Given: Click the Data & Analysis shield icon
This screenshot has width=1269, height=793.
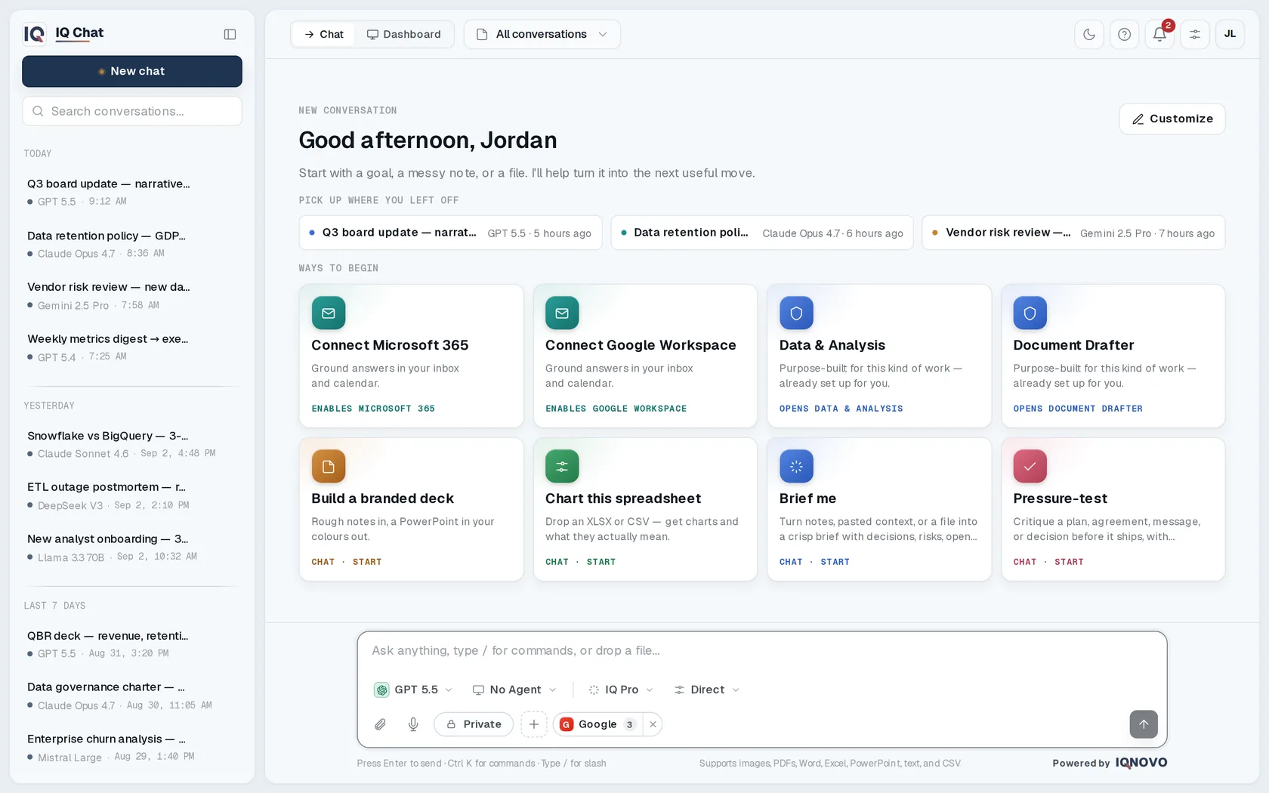Looking at the screenshot, I should point(796,313).
